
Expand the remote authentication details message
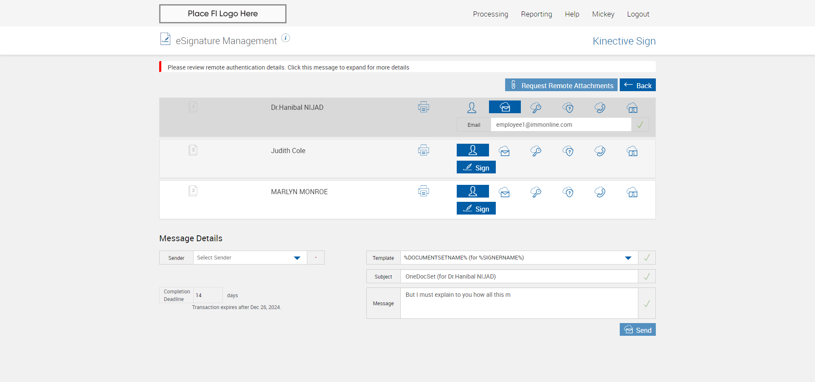pyautogui.click(x=288, y=67)
